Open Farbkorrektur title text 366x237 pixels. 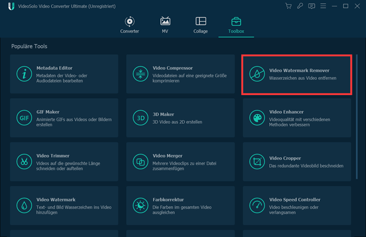tap(168, 200)
